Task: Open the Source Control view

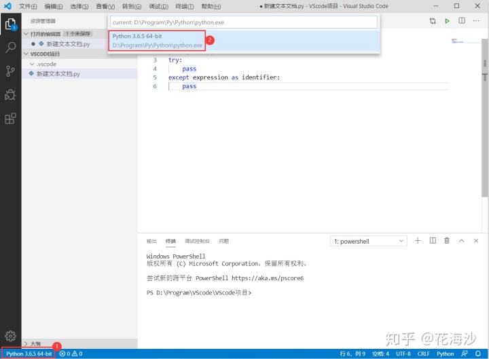Action: (x=10, y=71)
